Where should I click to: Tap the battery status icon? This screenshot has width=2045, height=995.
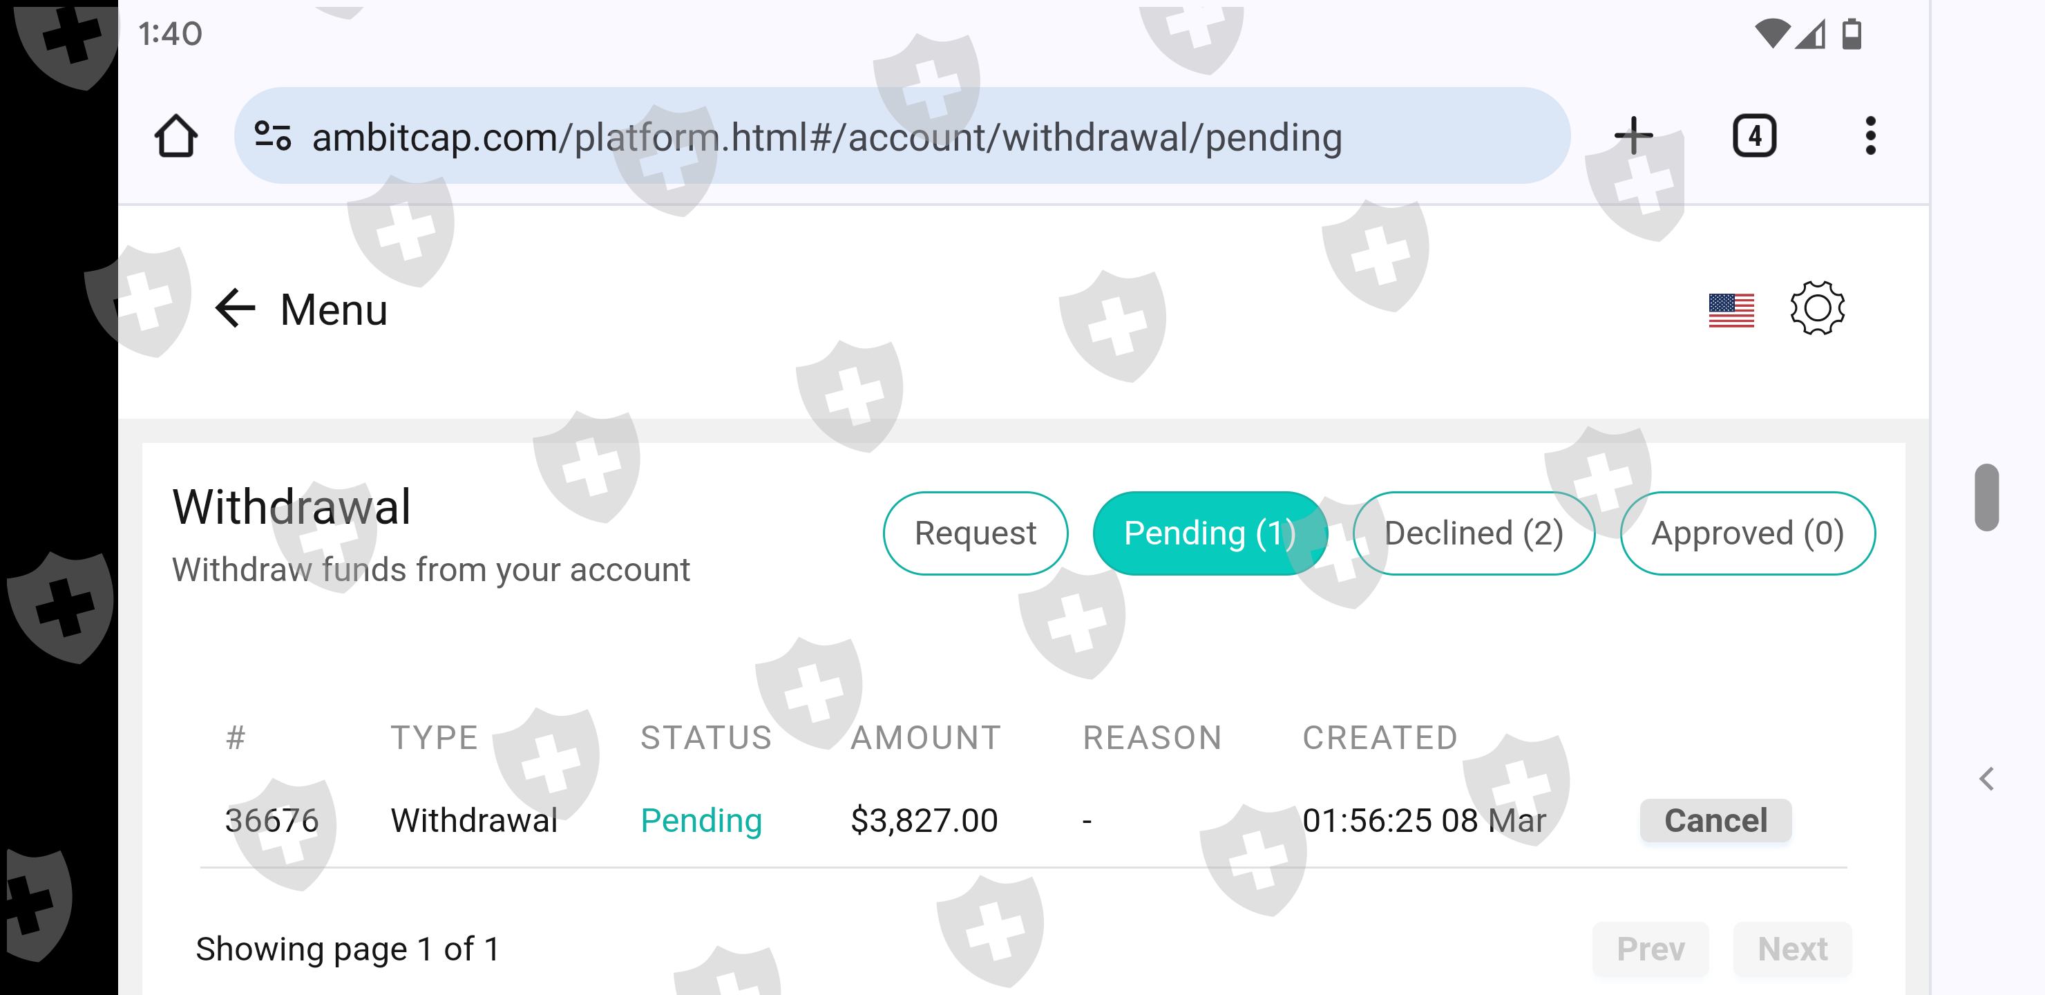1852,34
